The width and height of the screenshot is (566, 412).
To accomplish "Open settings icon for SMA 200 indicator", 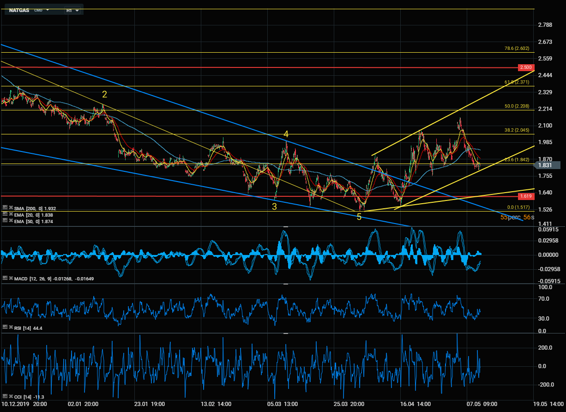I will [4, 208].
